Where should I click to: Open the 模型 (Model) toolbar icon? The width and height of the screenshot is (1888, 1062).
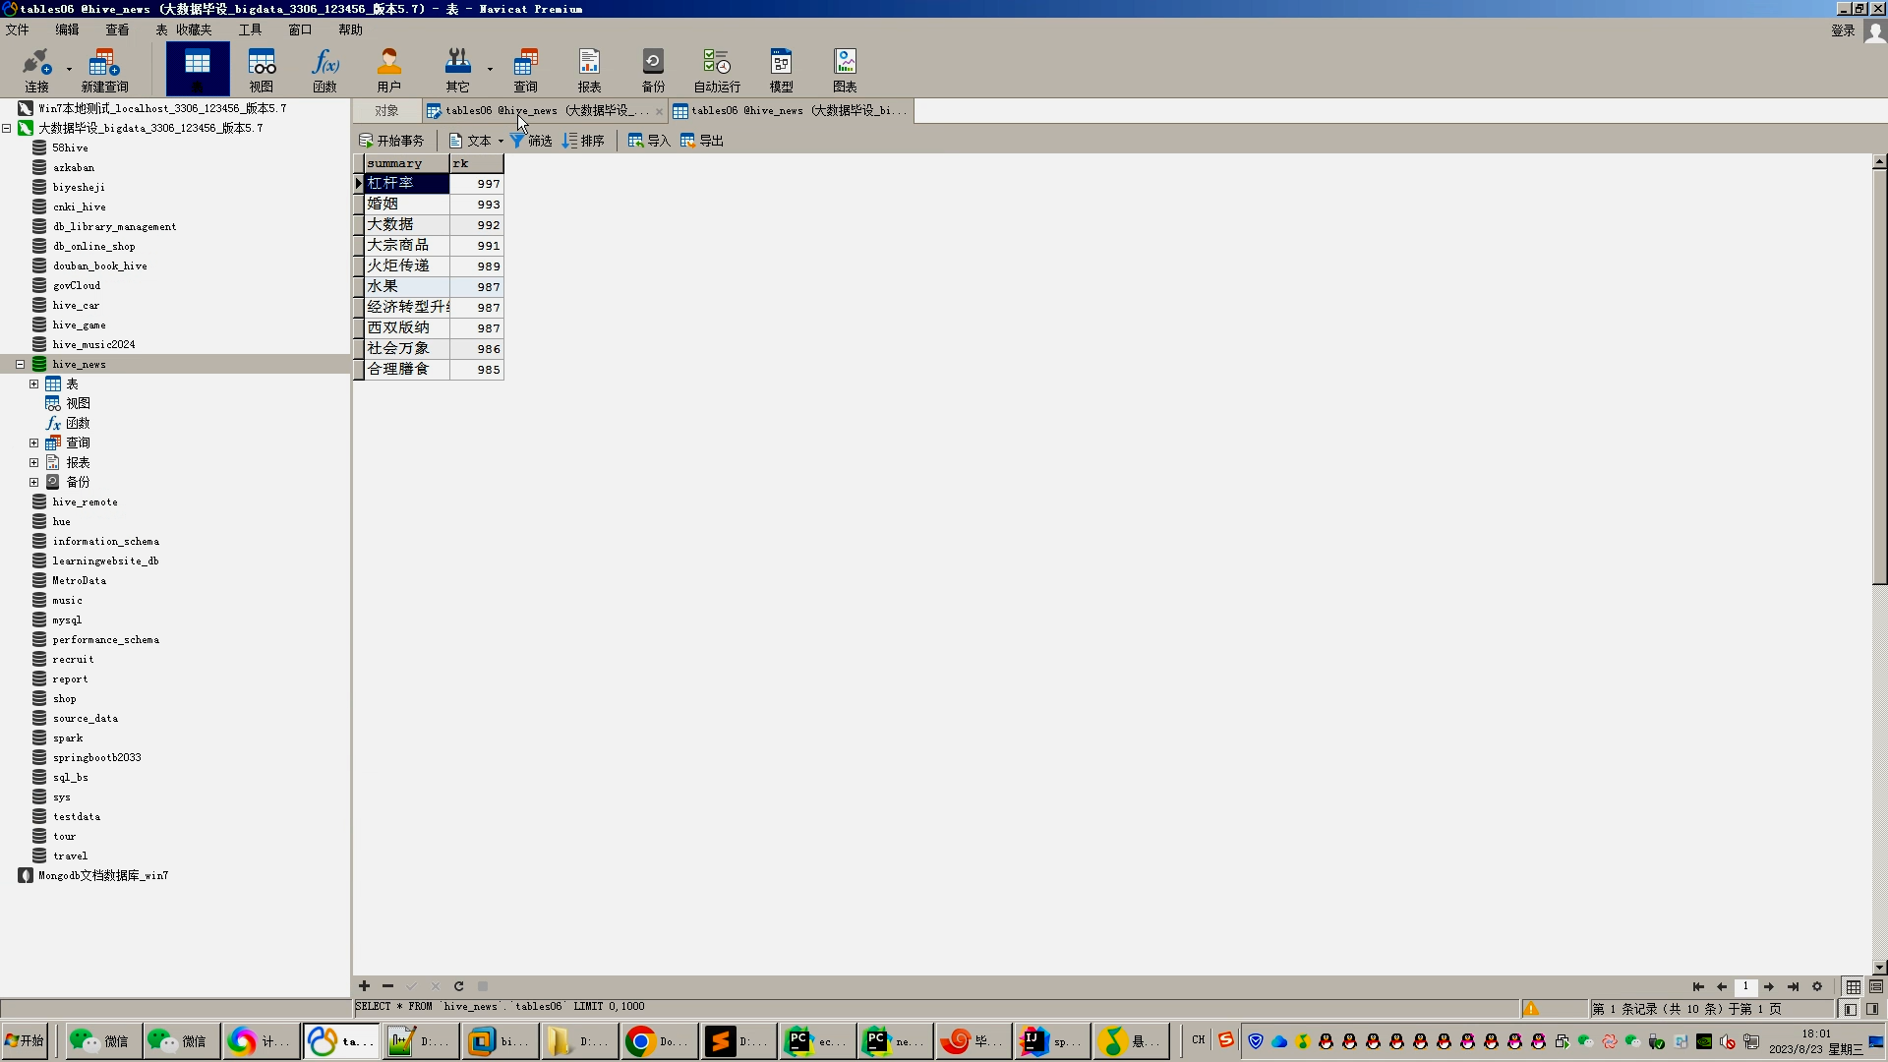click(x=781, y=70)
